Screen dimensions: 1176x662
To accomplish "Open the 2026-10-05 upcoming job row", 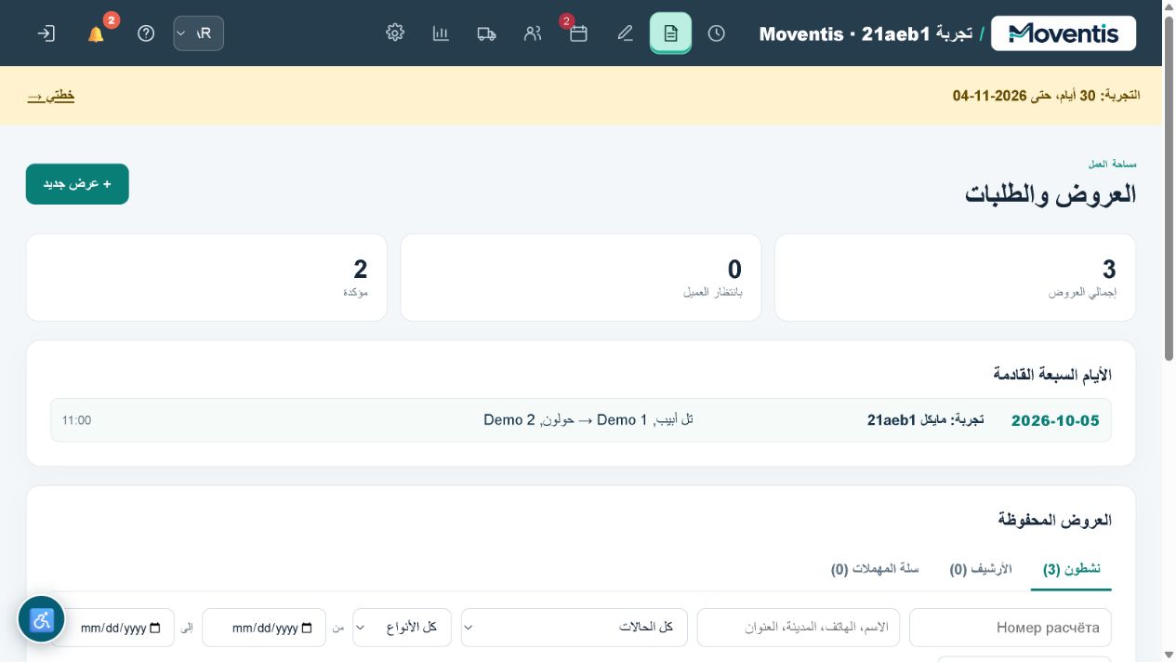I will 581,420.
